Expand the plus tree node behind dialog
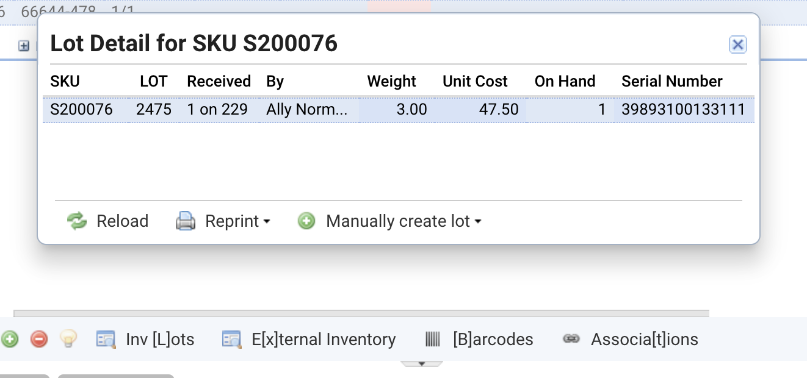 pos(24,46)
